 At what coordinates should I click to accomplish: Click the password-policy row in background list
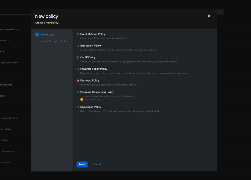(9, 118)
